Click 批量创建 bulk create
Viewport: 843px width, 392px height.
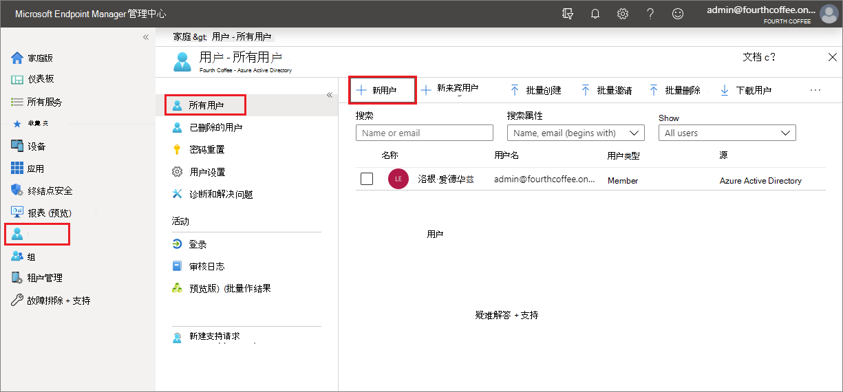(535, 90)
